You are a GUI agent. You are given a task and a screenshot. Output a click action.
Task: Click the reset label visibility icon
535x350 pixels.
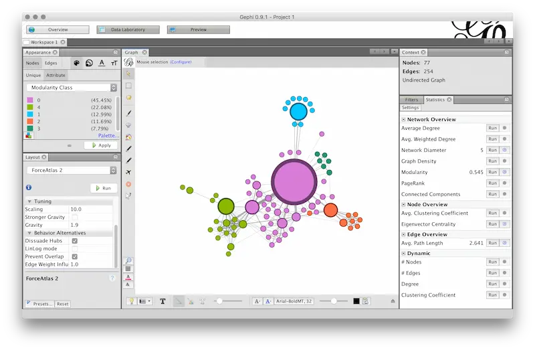pyautogui.click(x=128, y=284)
